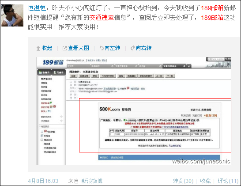Click the 新浪微博 source link

tap(92, 181)
